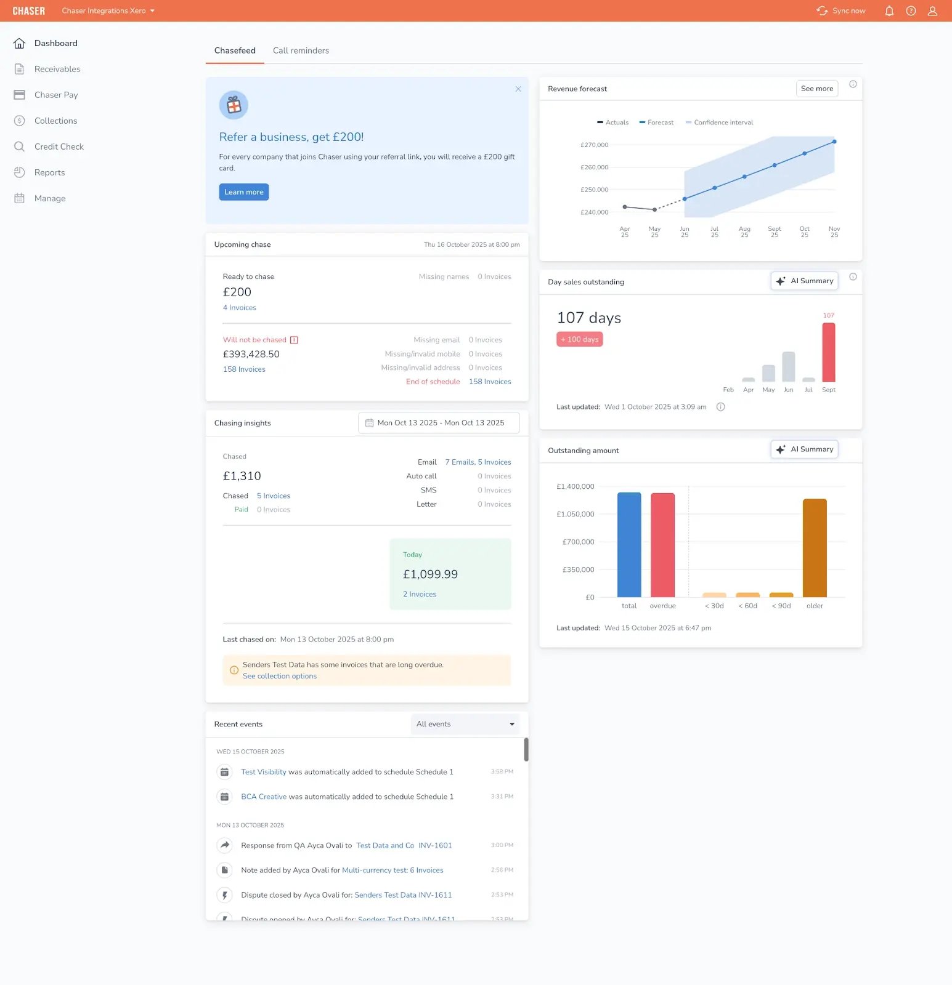Click the Will not be chased warning icon

point(294,340)
